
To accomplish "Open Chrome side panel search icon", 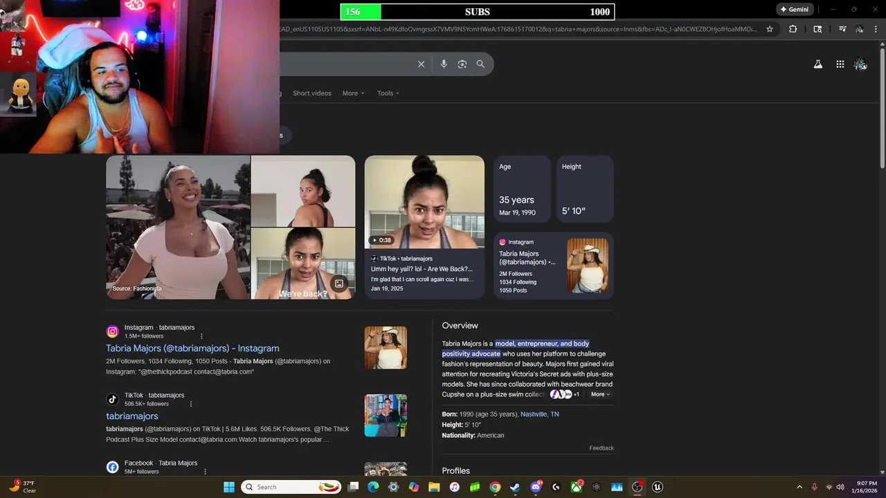I will 817,29.
